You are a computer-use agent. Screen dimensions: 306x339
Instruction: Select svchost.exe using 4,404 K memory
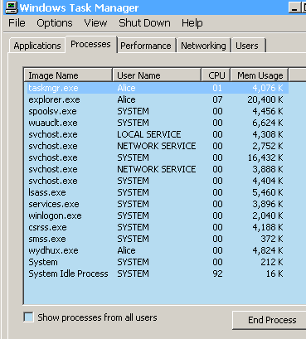coord(157,181)
